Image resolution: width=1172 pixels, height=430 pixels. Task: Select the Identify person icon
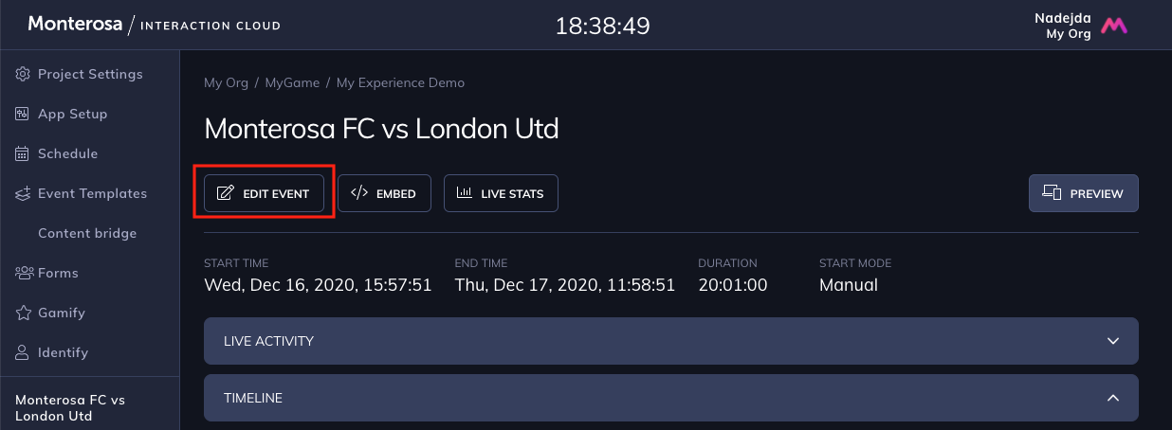(23, 352)
